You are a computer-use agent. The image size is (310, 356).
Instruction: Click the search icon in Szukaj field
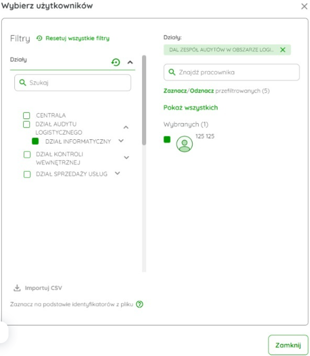pos(22,82)
